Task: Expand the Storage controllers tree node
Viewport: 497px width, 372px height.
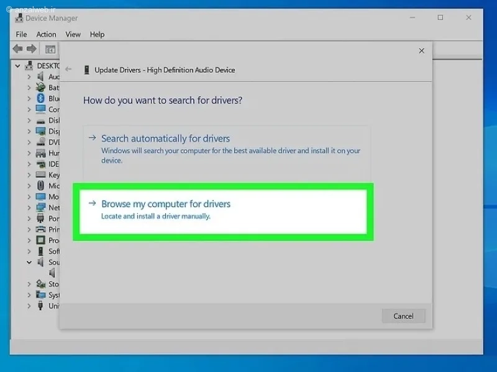Action: pyautogui.click(x=29, y=284)
